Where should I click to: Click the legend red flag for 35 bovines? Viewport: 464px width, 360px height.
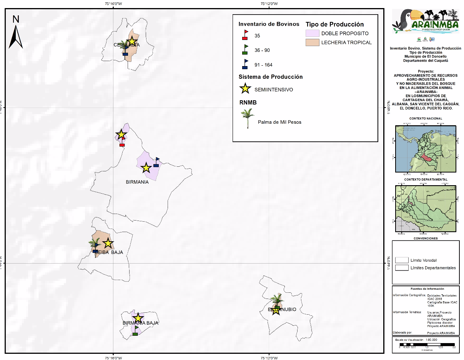point(245,35)
